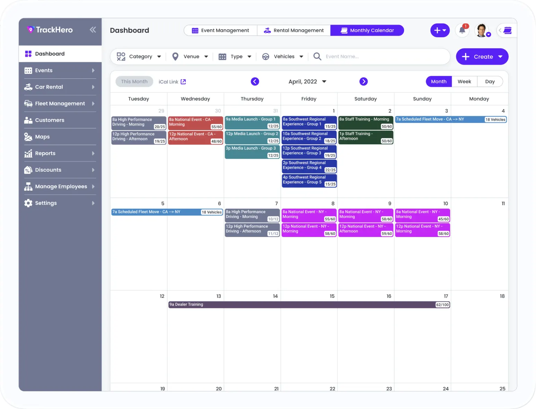This screenshot has width=536, height=409.
Task: Open the iCal Link
Action: (172, 82)
